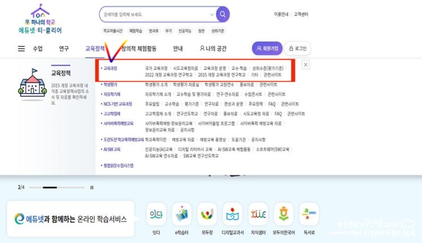This screenshot has width=422, height=243.
Task: Select the 인공지능 keyword tag
Action: click(185, 31)
